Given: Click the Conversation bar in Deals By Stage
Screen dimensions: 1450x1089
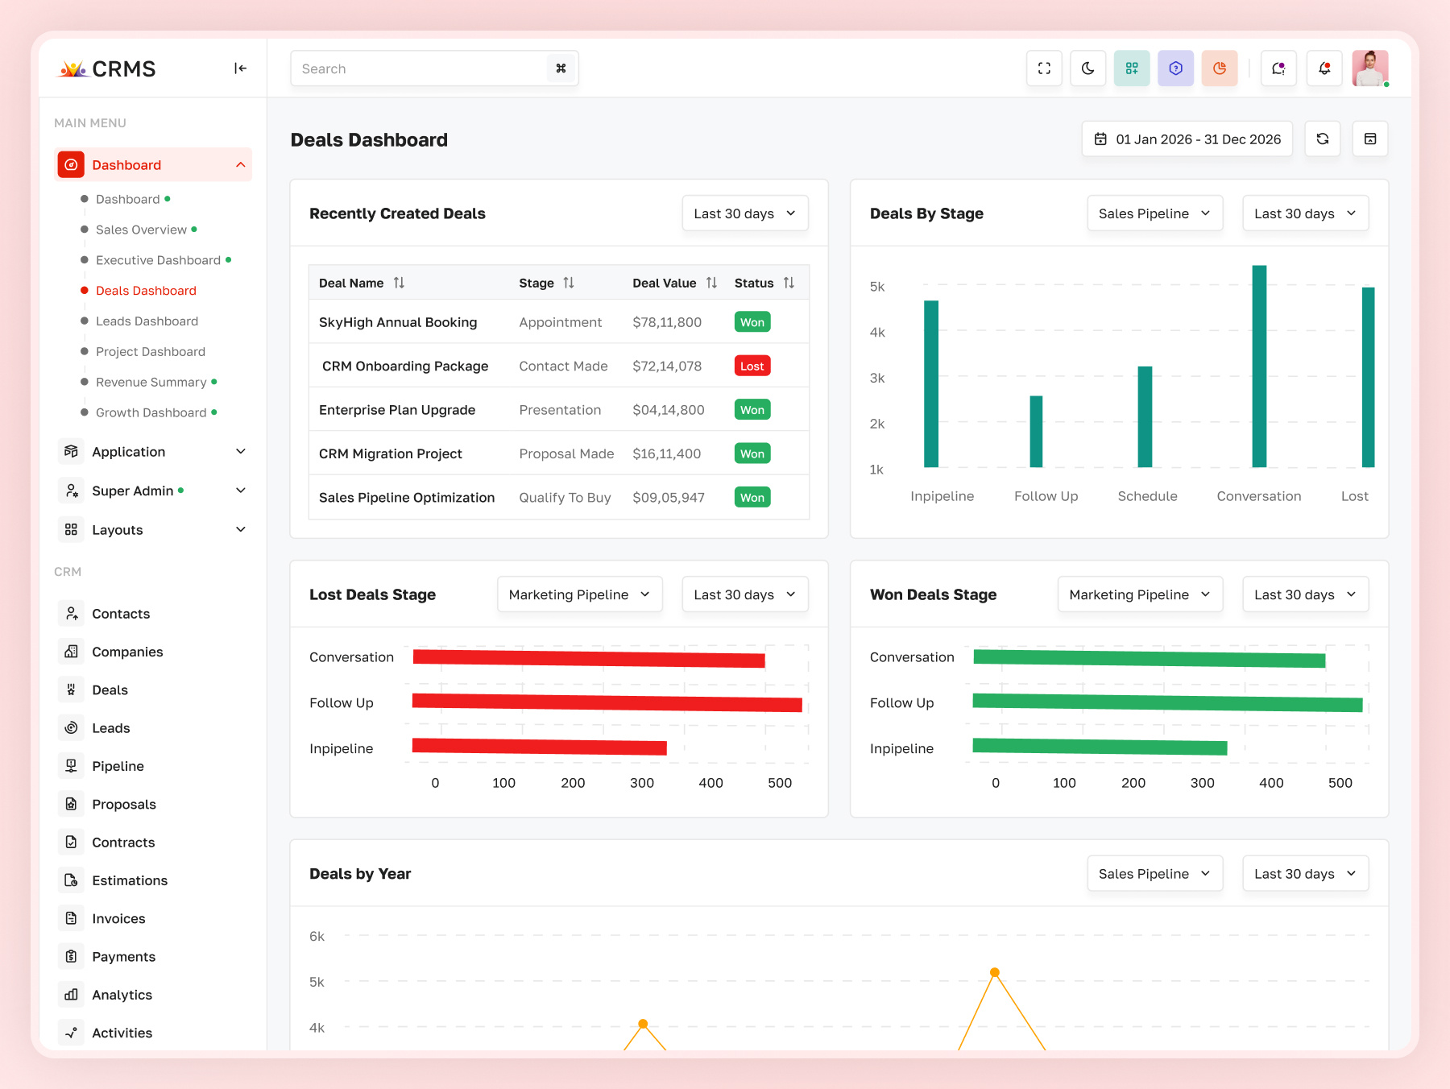Looking at the screenshot, I should pos(1259,366).
